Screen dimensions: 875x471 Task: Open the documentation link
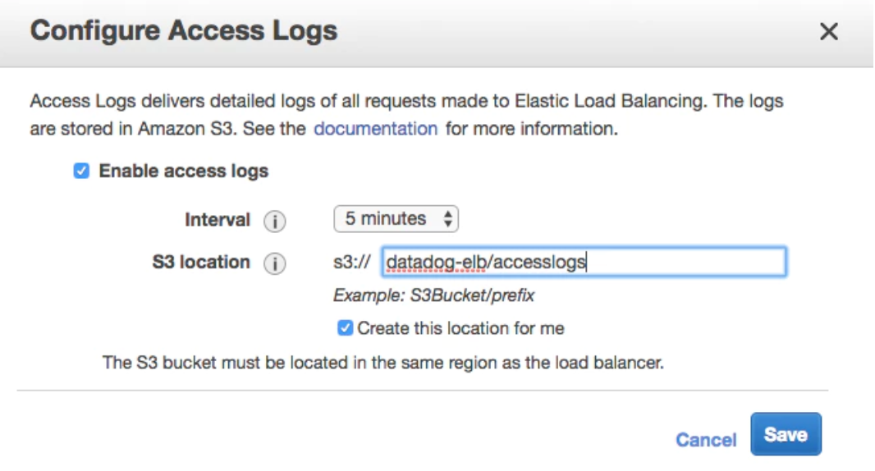pos(375,129)
